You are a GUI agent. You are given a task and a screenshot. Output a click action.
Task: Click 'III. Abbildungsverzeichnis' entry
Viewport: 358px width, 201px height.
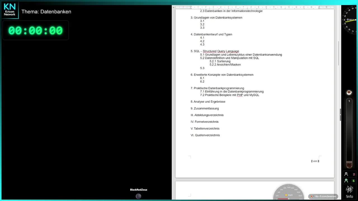(x=207, y=115)
